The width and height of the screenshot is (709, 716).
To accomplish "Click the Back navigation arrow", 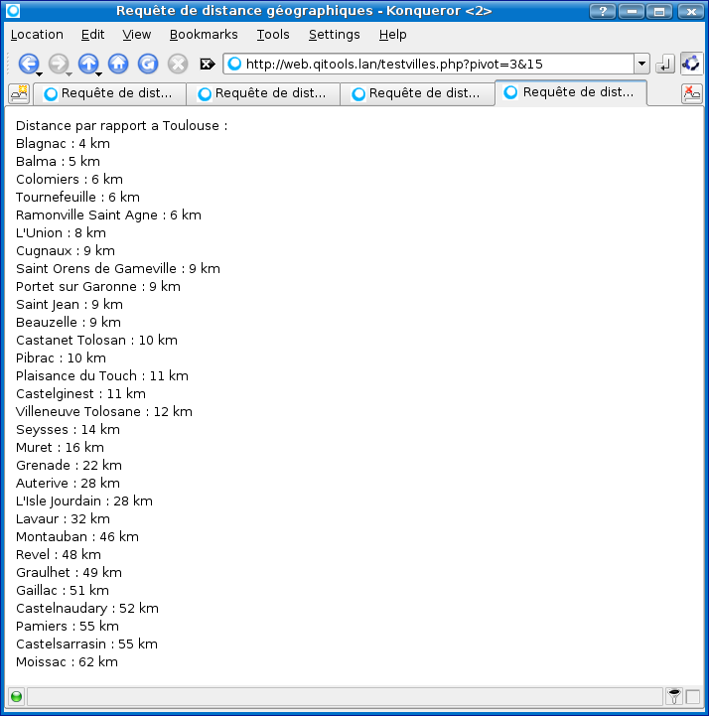I will click(27, 64).
